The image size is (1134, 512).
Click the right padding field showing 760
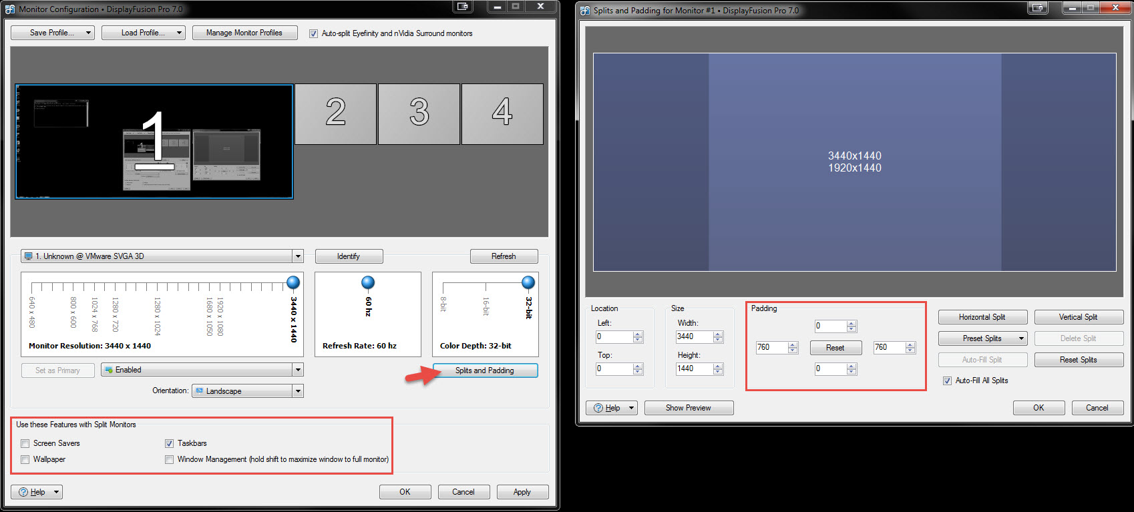point(890,348)
